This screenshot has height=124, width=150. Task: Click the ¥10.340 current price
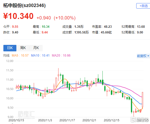pos(18,16)
